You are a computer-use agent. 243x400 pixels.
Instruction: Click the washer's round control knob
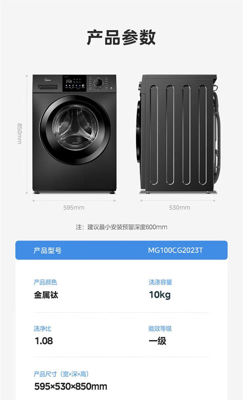[98, 83]
